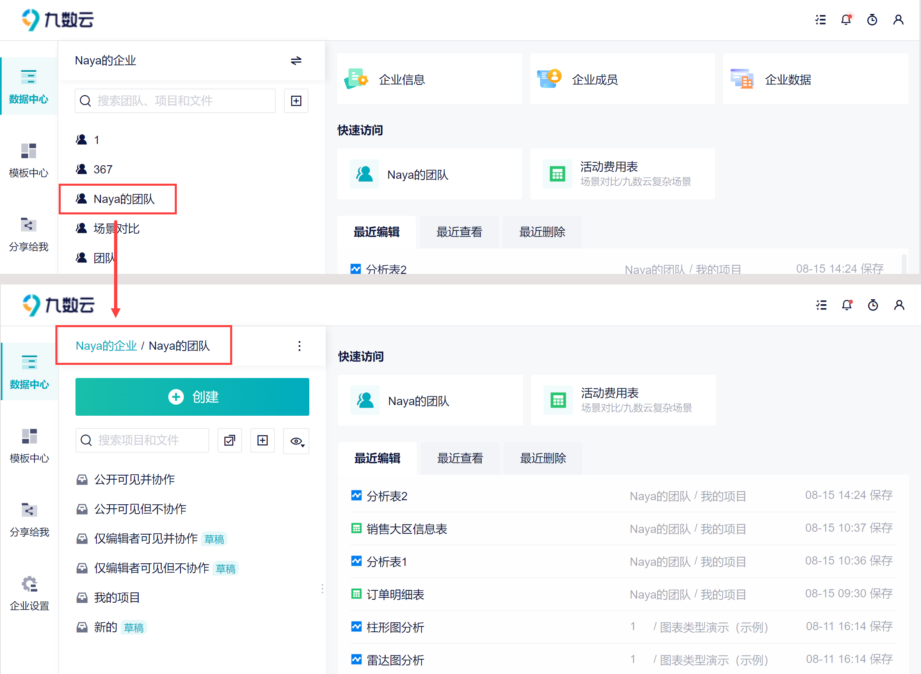Click the timer icon in the upper header
Screen dimensions: 921x674
tap(872, 20)
